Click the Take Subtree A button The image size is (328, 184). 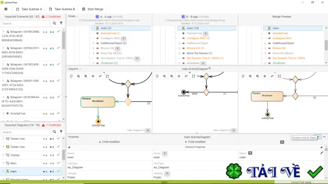pyautogui.click(x=29, y=9)
